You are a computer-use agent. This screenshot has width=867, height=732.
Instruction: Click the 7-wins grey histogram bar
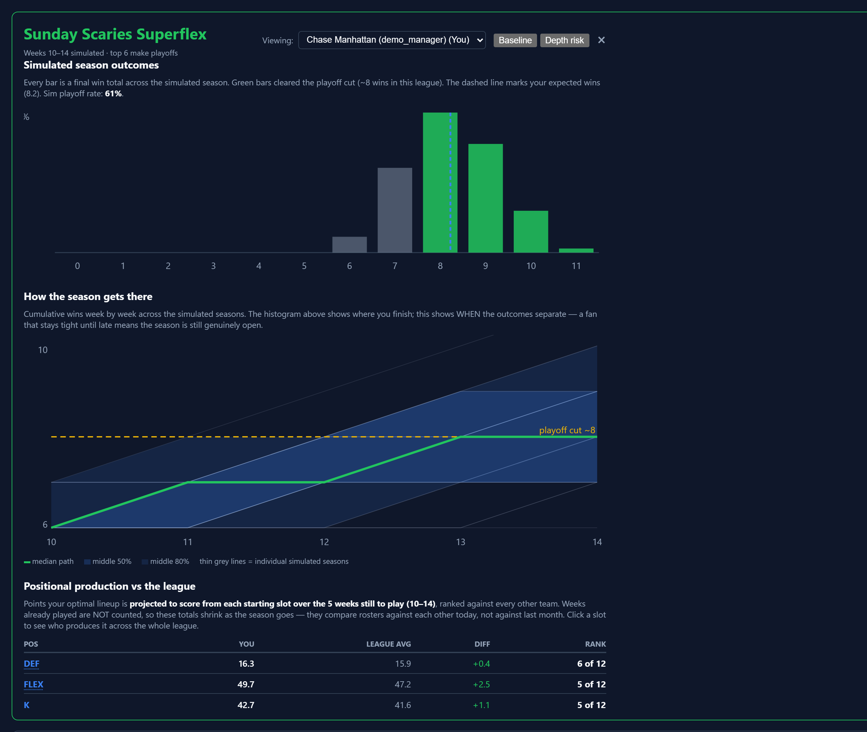coord(395,210)
